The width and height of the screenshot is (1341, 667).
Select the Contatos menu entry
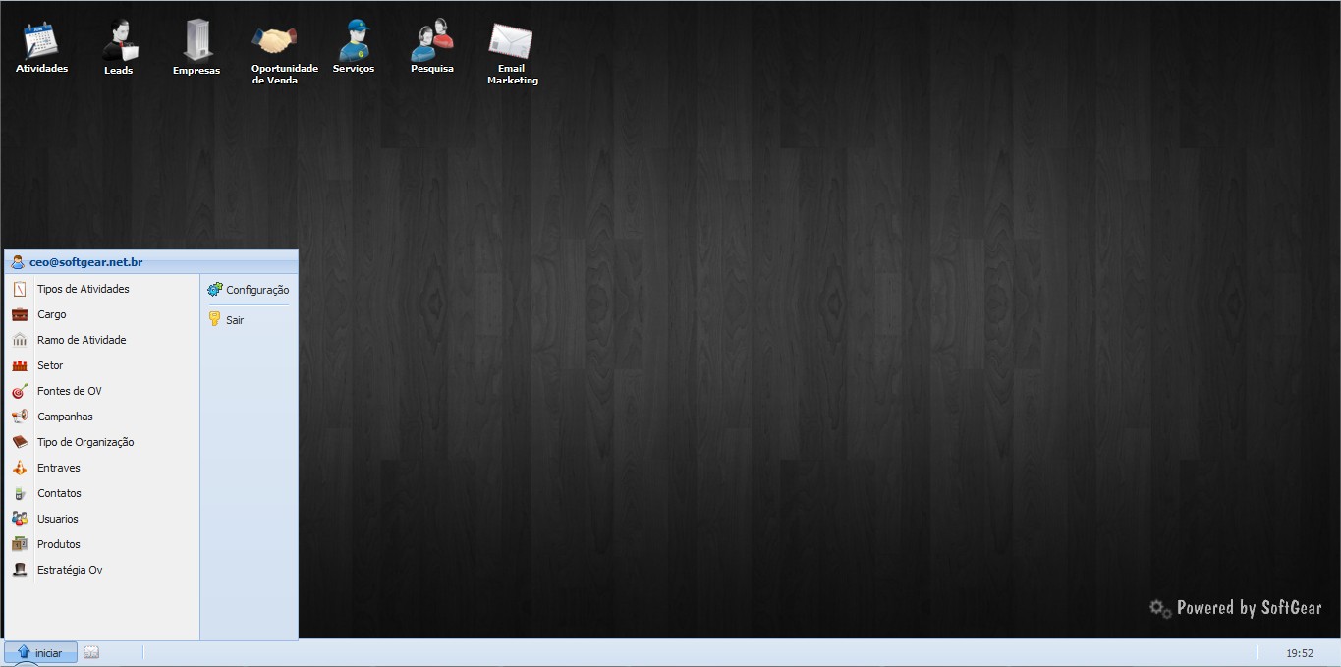pyautogui.click(x=102, y=493)
